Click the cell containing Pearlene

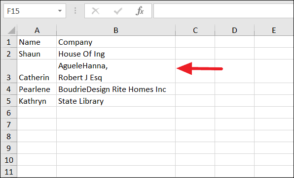[37, 89]
